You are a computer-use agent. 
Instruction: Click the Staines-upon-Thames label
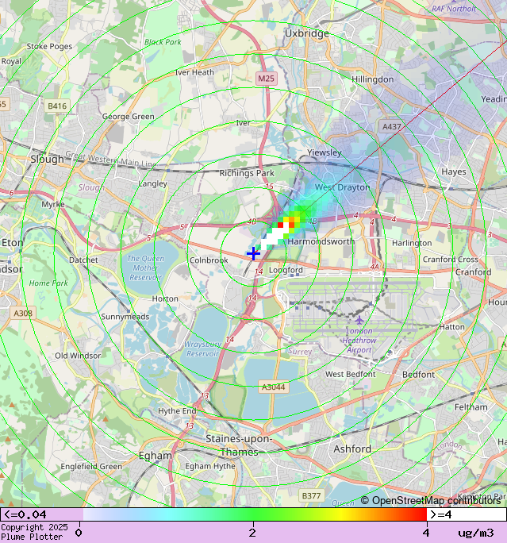click(239, 445)
